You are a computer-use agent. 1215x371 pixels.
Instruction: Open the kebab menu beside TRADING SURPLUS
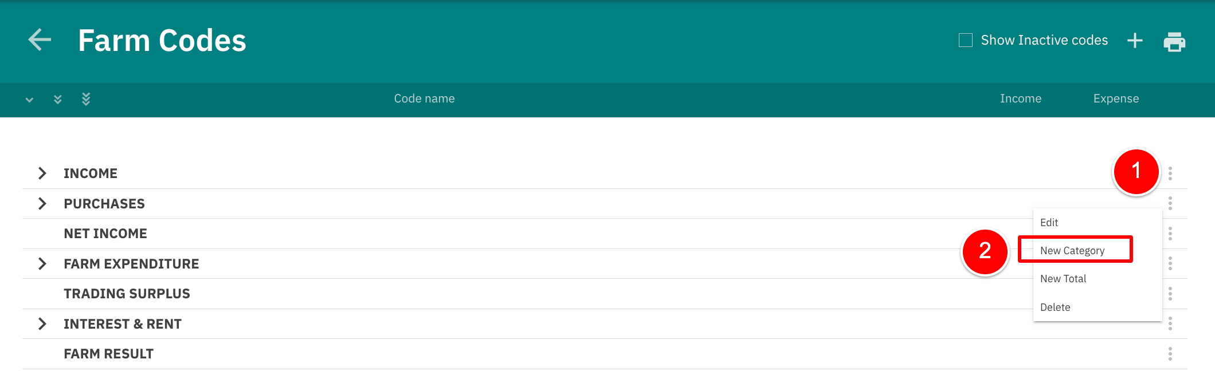point(1170,293)
